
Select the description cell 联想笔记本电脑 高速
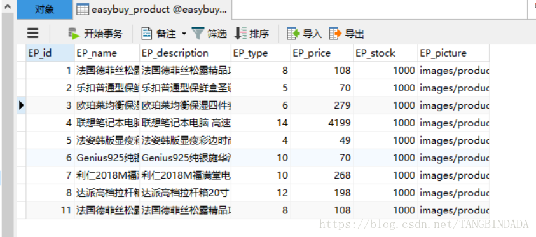(185, 123)
